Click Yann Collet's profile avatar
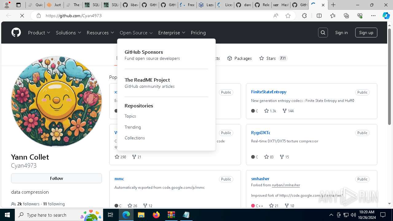The width and height of the screenshot is (393, 221). tap(56, 102)
